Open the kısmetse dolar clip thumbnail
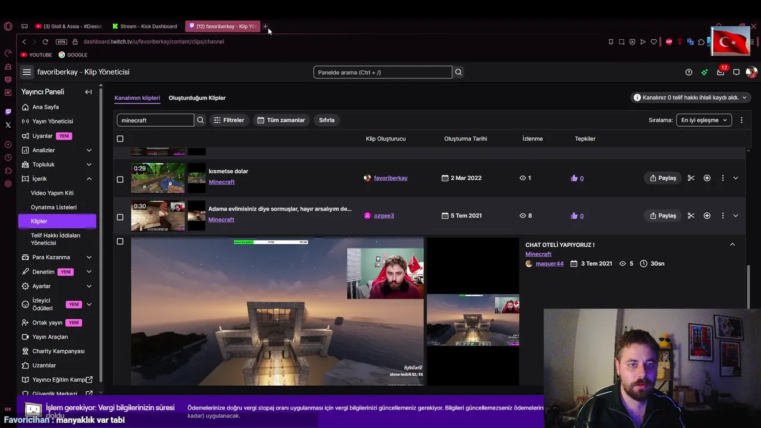The image size is (761, 428). point(158,178)
